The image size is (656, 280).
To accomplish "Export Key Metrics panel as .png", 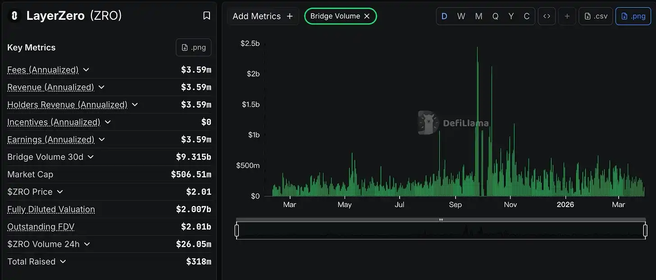I will 193,47.
